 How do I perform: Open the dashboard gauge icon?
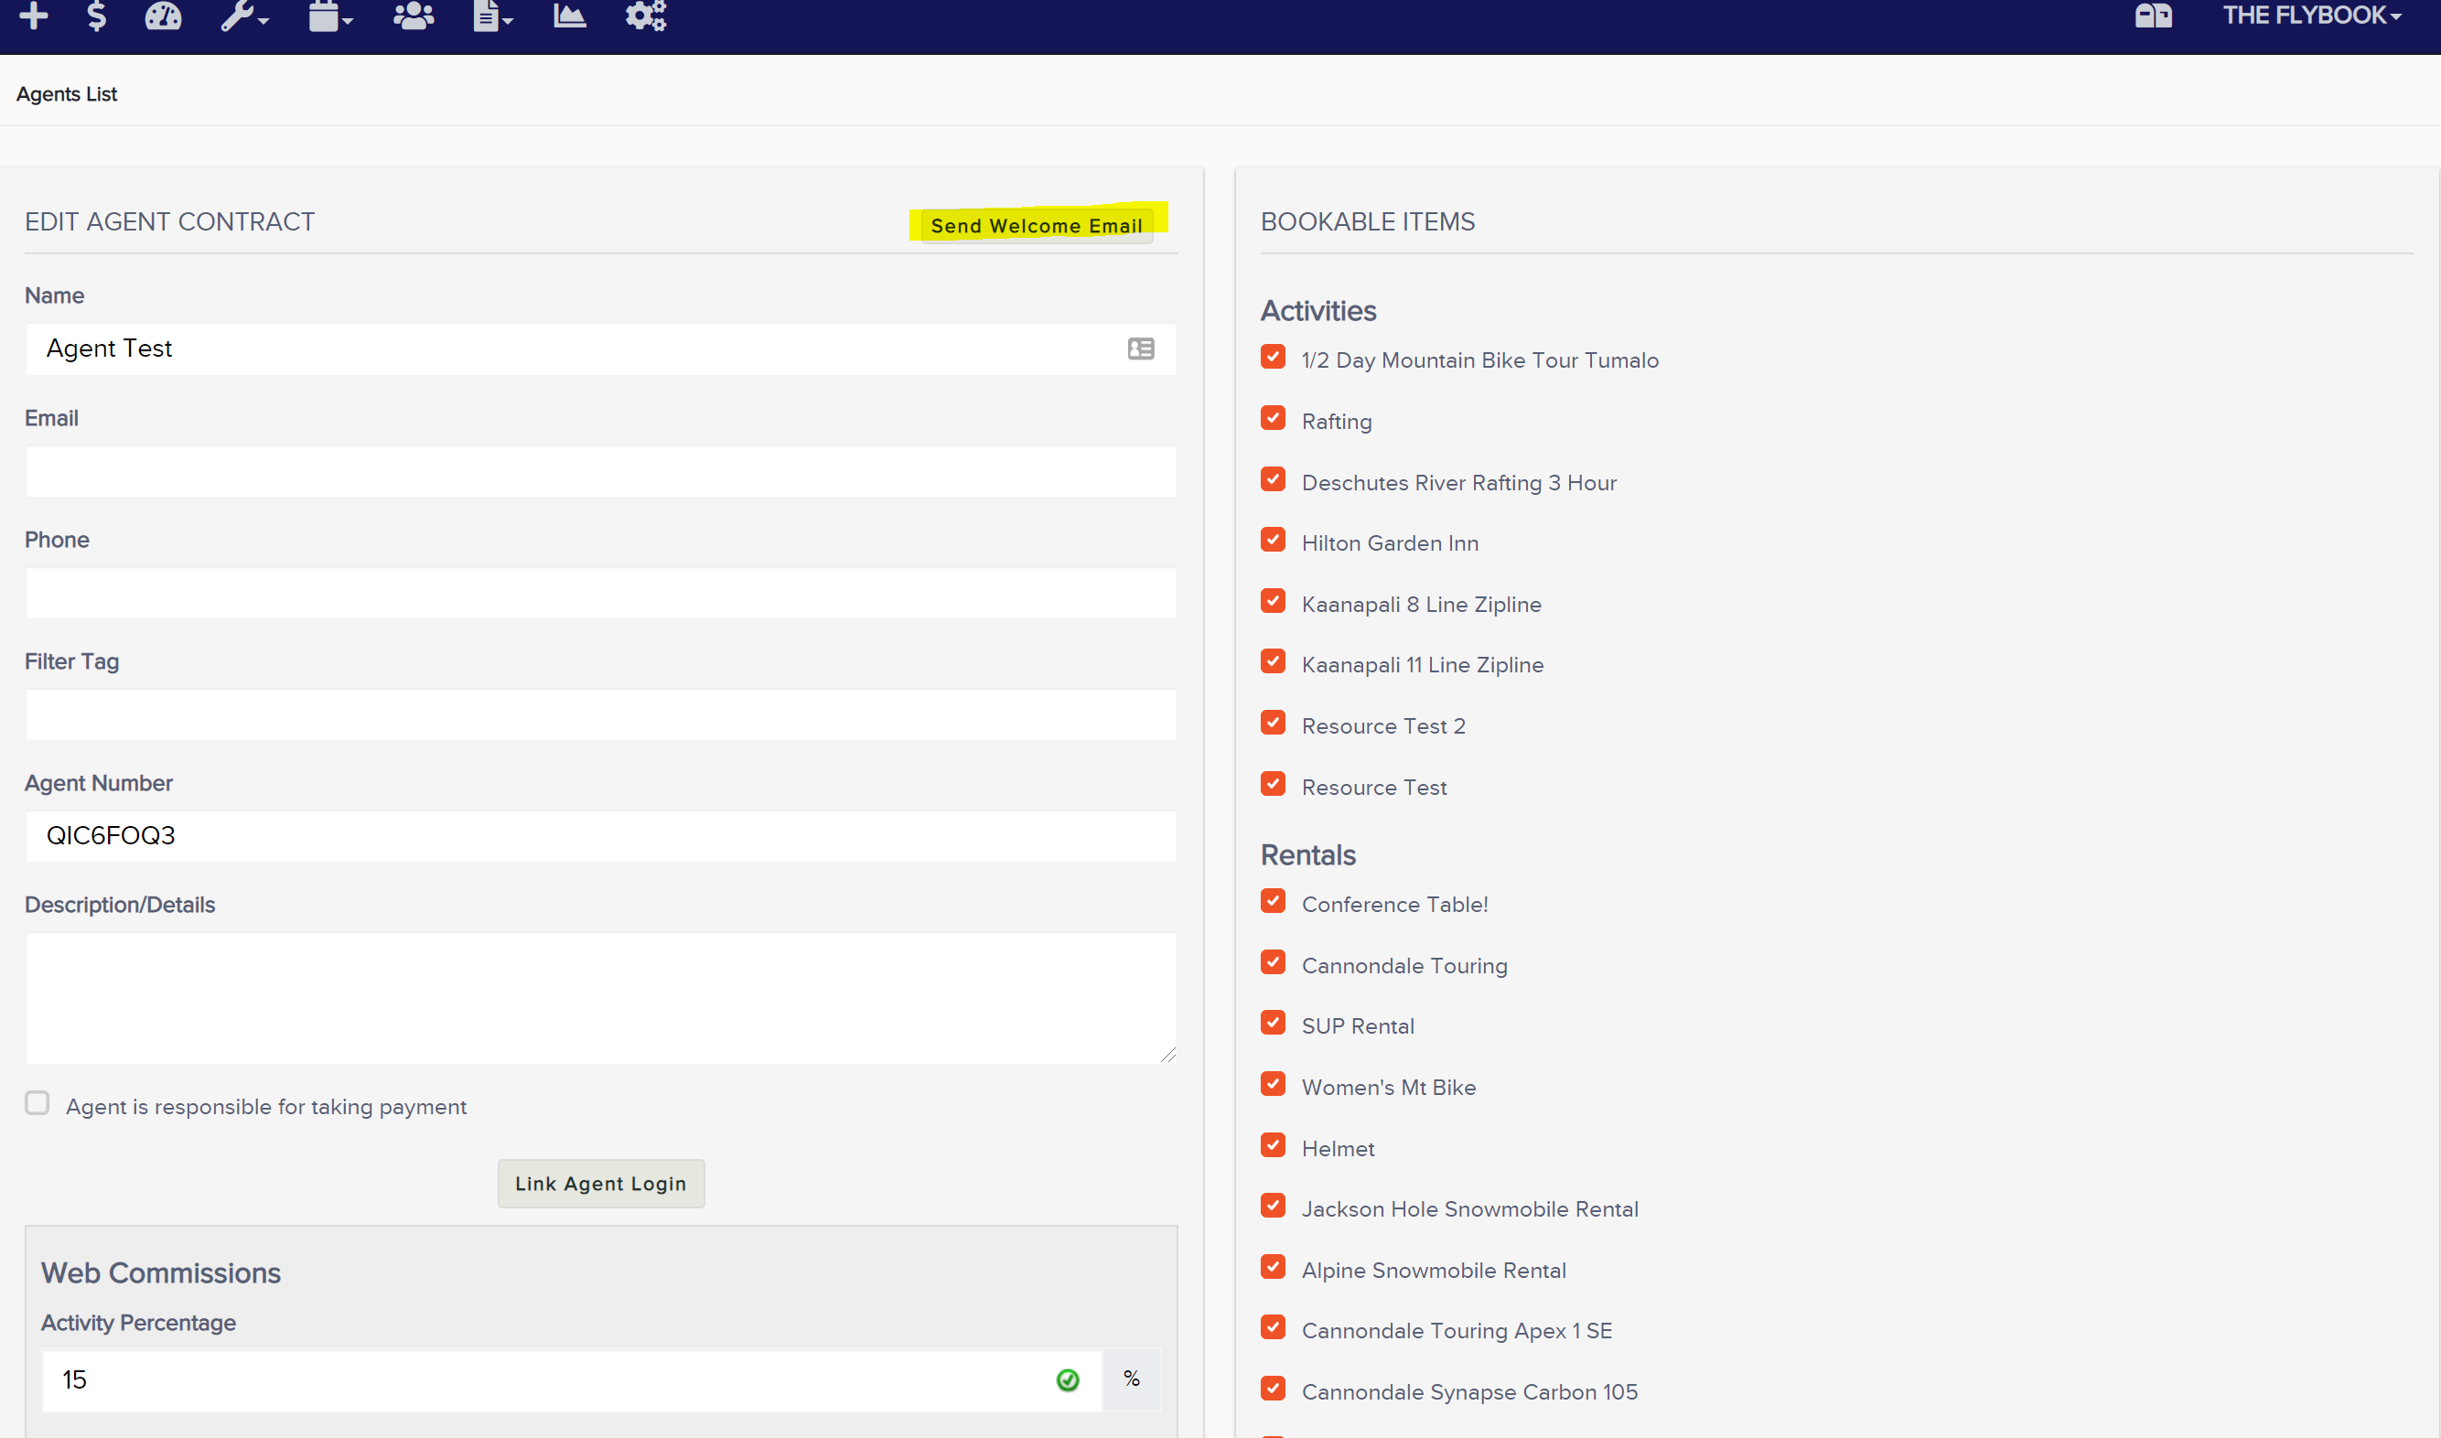[x=163, y=16]
